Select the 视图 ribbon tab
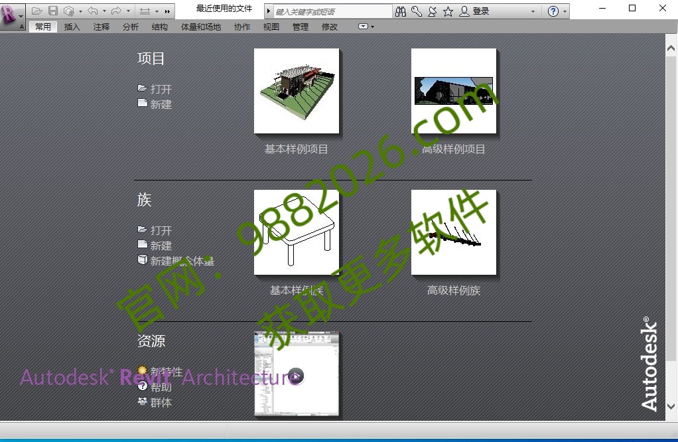The width and height of the screenshot is (678, 442). (271, 27)
